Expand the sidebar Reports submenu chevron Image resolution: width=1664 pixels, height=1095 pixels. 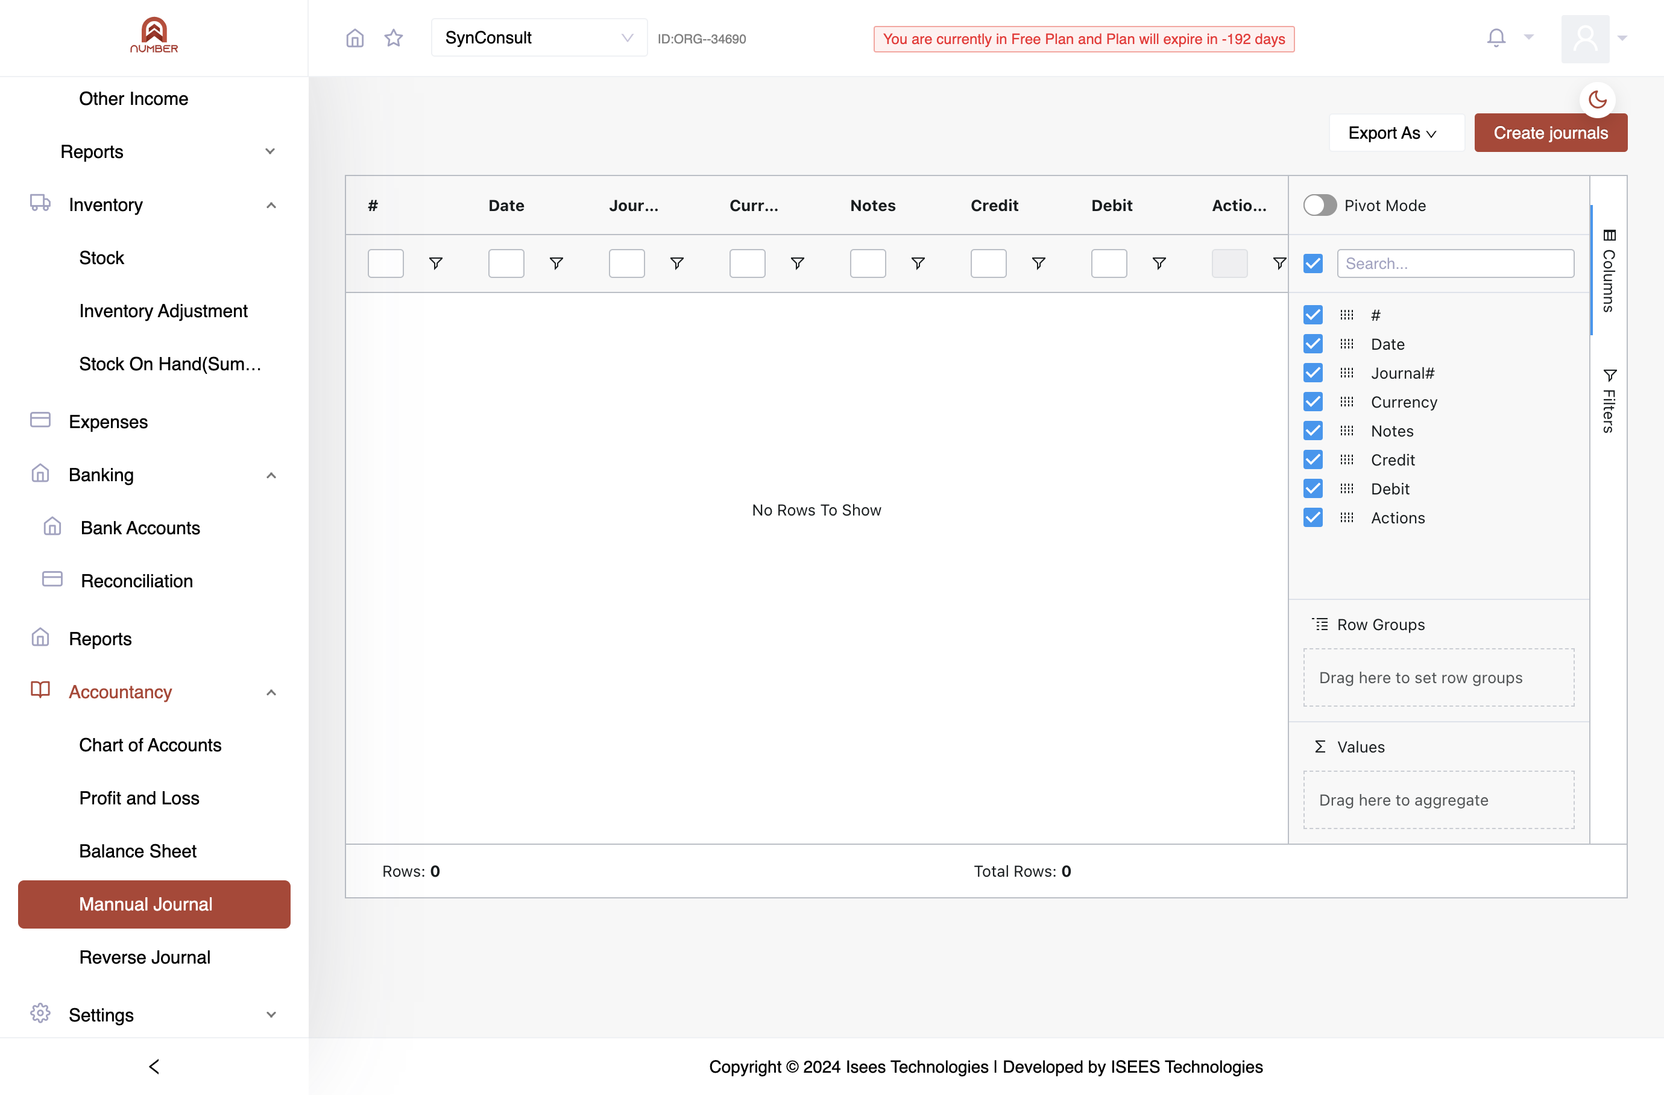pos(271,152)
